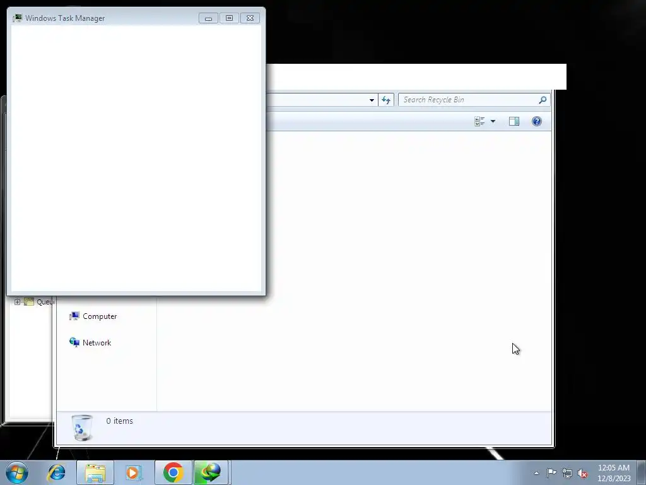Image resolution: width=646 pixels, height=485 pixels.
Task: Click the Task Manager title bar icon
Action: pos(17,18)
